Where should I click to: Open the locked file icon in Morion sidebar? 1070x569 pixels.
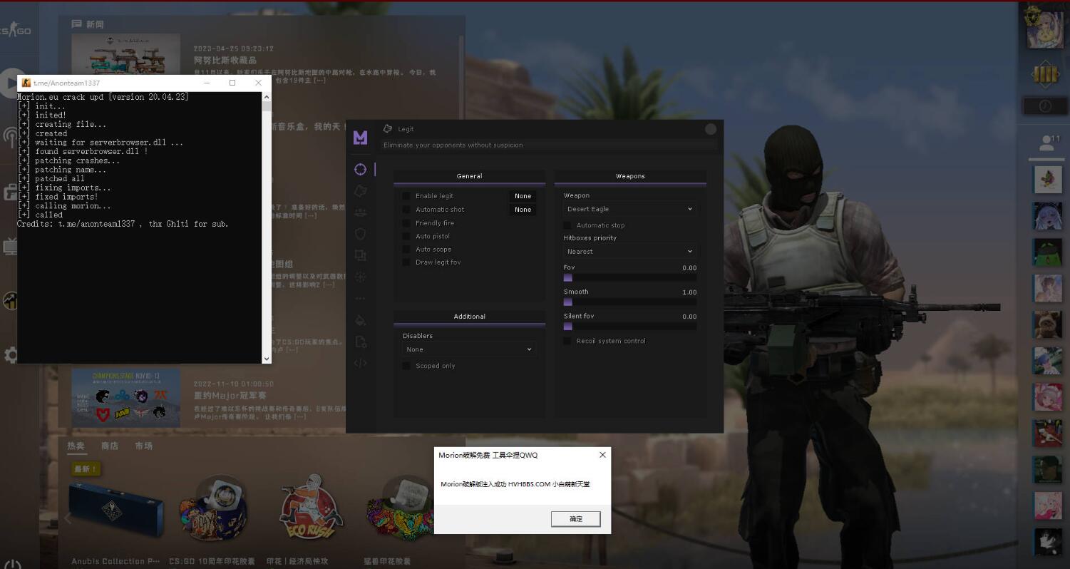pos(361,342)
